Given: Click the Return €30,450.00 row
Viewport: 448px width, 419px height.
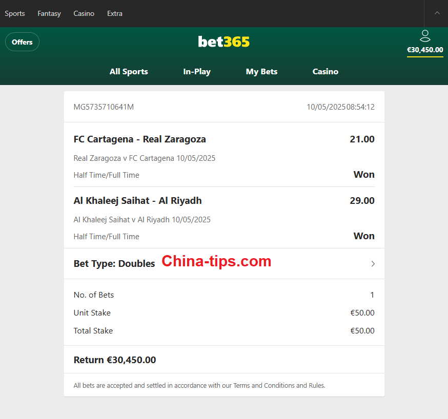Looking at the screenshot, I should tap(224, 360).
